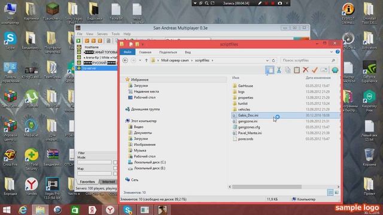Open the uTorrent desktop shortcut
383x215 pixels.
(31, 99)
